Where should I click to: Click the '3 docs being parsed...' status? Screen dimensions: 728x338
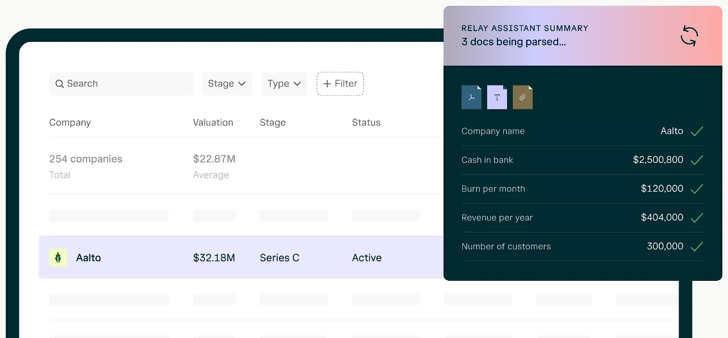(513, 42)
